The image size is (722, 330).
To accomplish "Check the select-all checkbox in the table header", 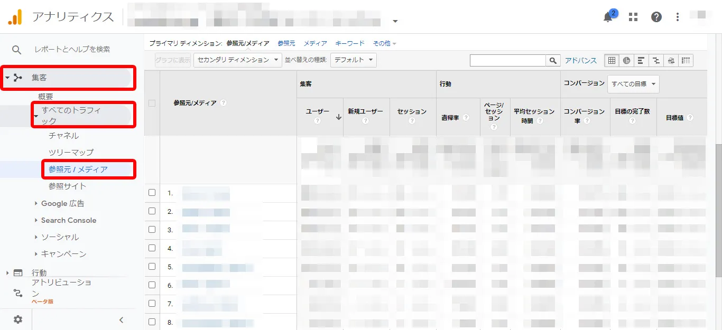I will click(152, 103).
